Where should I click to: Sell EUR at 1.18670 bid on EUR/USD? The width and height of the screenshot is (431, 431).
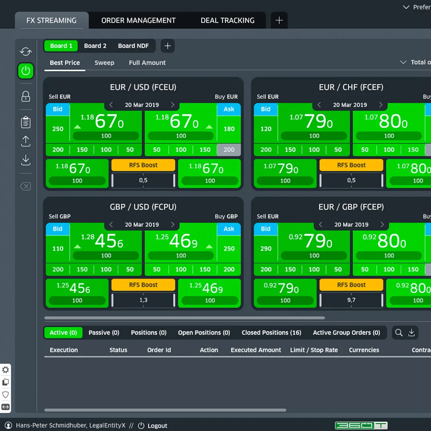click(x=106, y=123)
